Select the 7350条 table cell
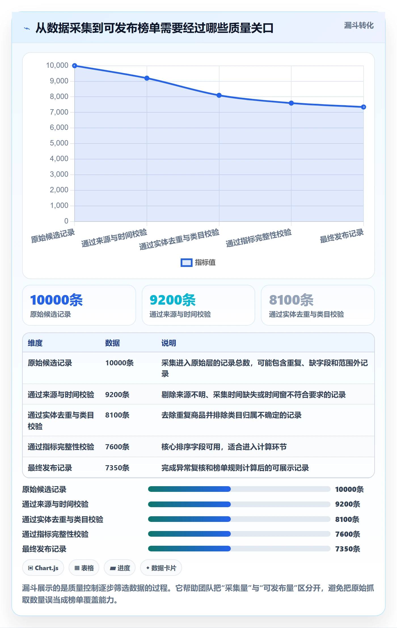The image size is (397, 628). point(117,468)
